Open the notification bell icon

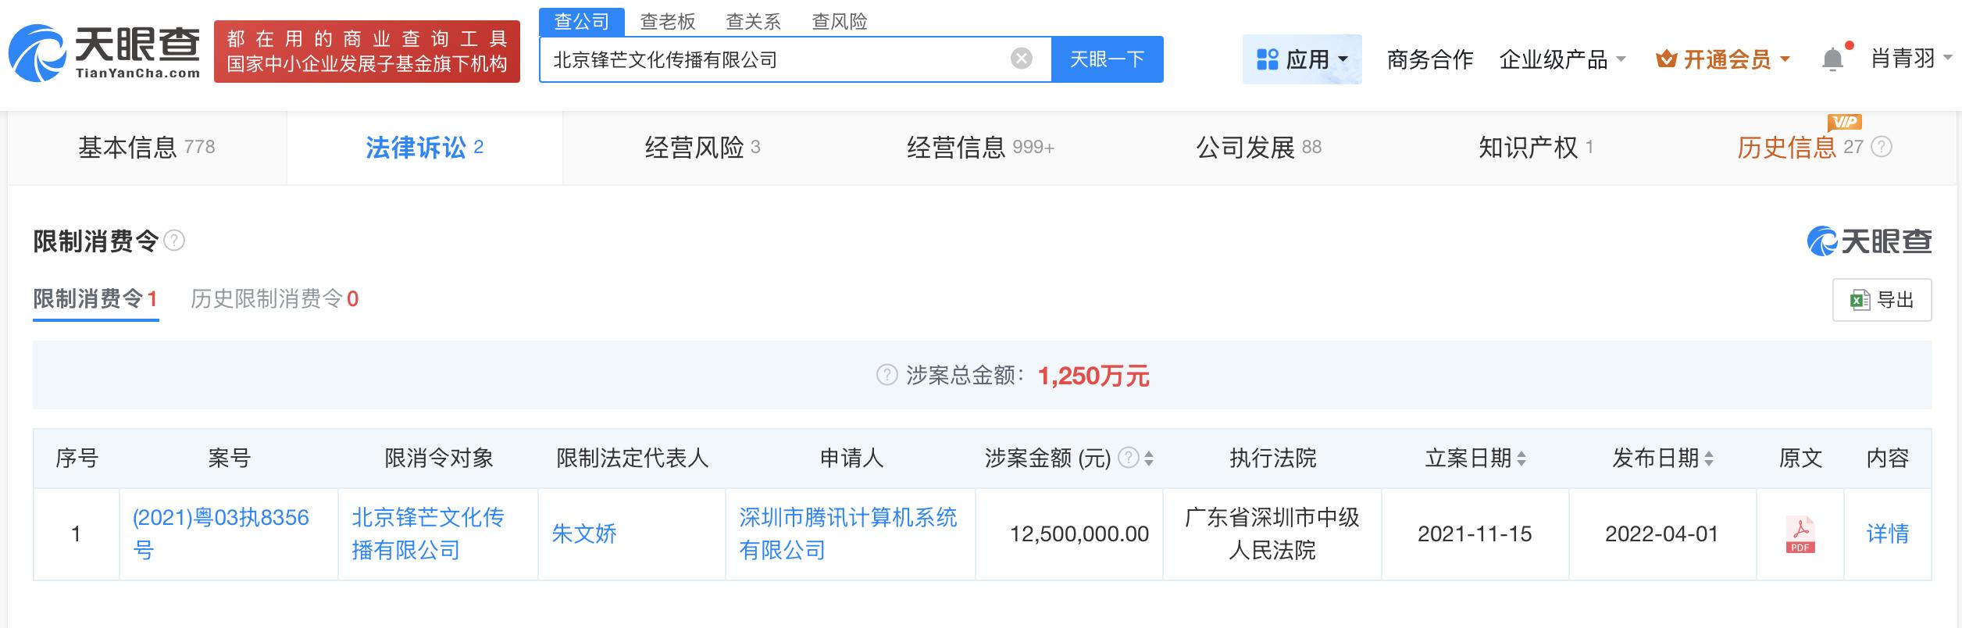[x=1832, y=59]
